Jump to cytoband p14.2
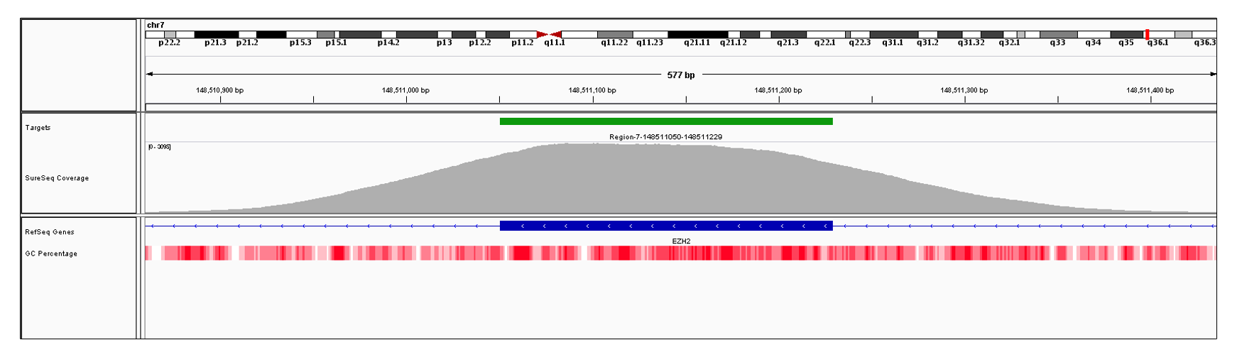This screenshot has height=362, width=1242. tap(388, 43)
